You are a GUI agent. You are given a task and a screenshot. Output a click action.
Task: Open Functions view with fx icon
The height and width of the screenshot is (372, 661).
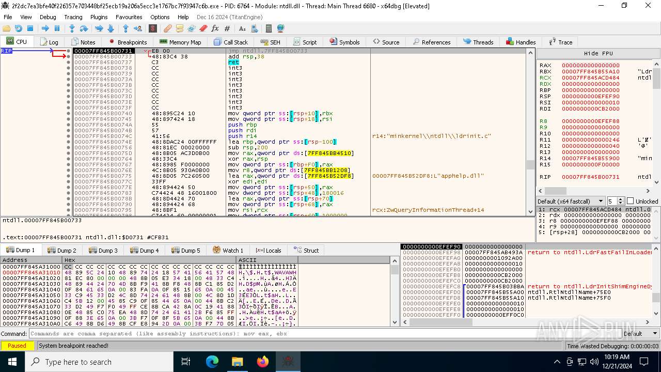coord(215,28)
